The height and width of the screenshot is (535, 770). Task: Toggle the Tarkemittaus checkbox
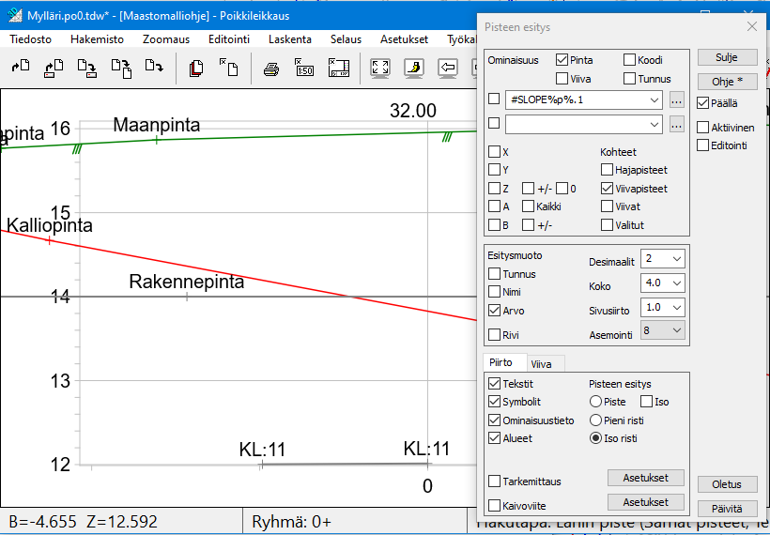[495, 481]
